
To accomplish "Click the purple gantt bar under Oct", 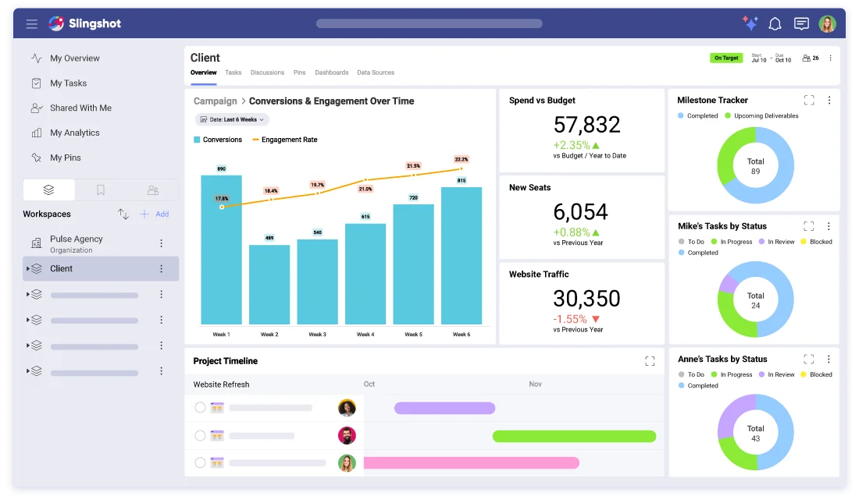I will pyautogui.click(x=444, y=407).
